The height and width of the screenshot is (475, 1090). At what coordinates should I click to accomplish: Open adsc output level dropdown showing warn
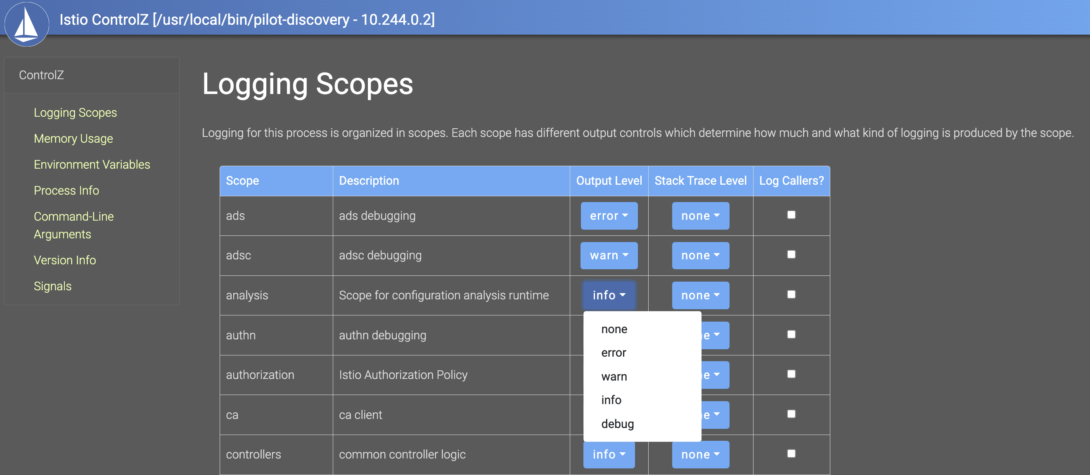tap(609, 255)
